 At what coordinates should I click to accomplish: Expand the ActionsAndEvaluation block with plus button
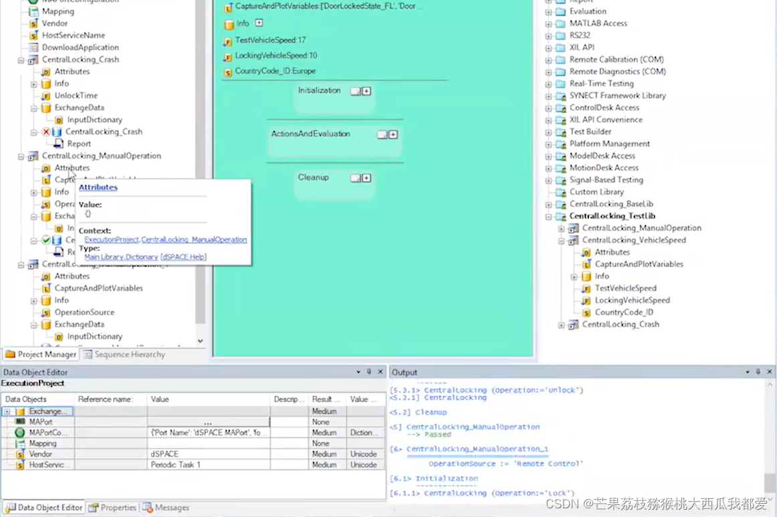click(x=393, y=135)
